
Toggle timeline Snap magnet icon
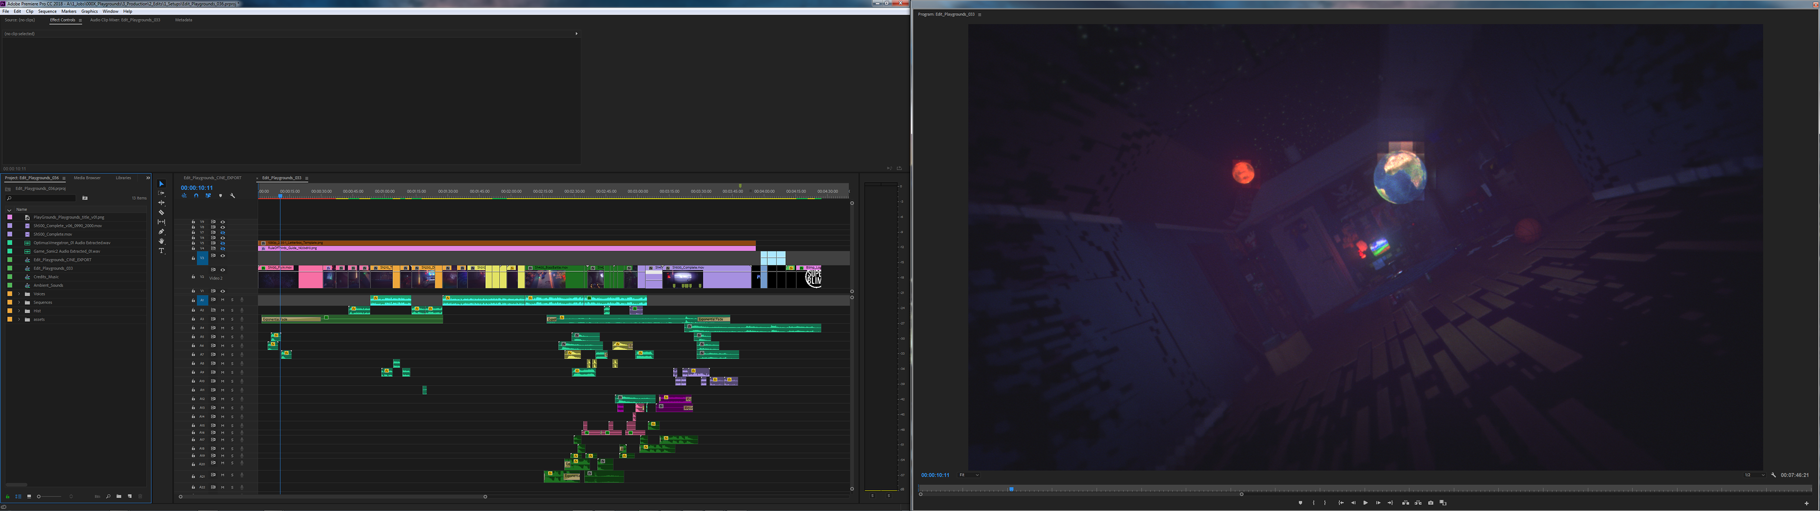196,196
